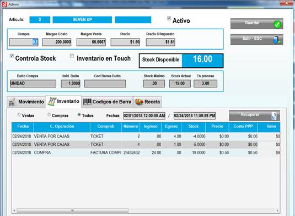
Task: Click the C. Operación column header
Action: pos(62,127)
